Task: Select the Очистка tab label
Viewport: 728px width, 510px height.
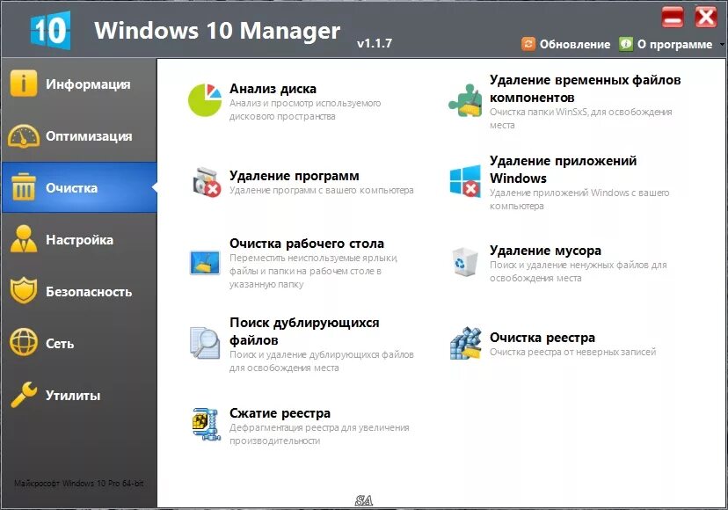Action: point(71,188)
